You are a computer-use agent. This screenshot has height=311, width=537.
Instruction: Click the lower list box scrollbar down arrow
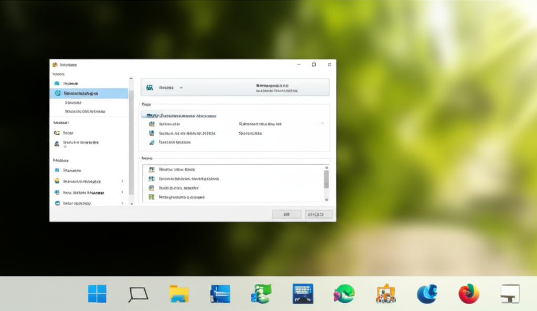pyautogui.click(x=327, y=199)
